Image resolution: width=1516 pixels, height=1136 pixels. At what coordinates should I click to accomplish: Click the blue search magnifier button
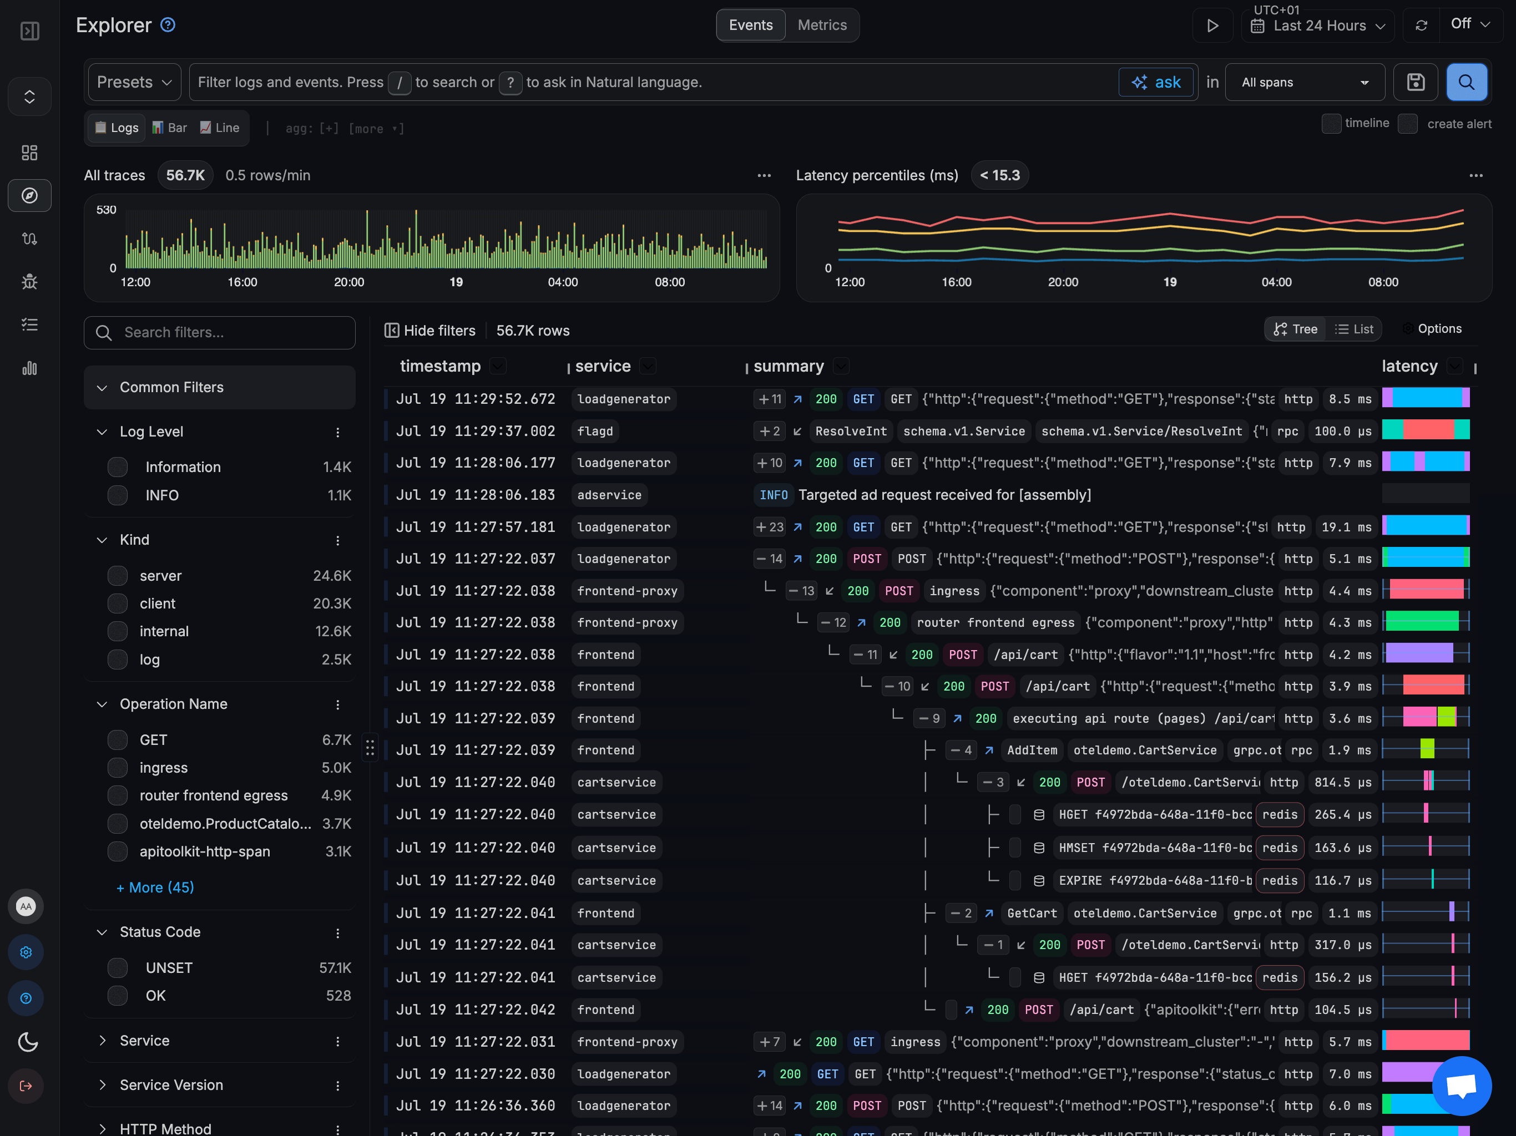[x=1466, y=82]
